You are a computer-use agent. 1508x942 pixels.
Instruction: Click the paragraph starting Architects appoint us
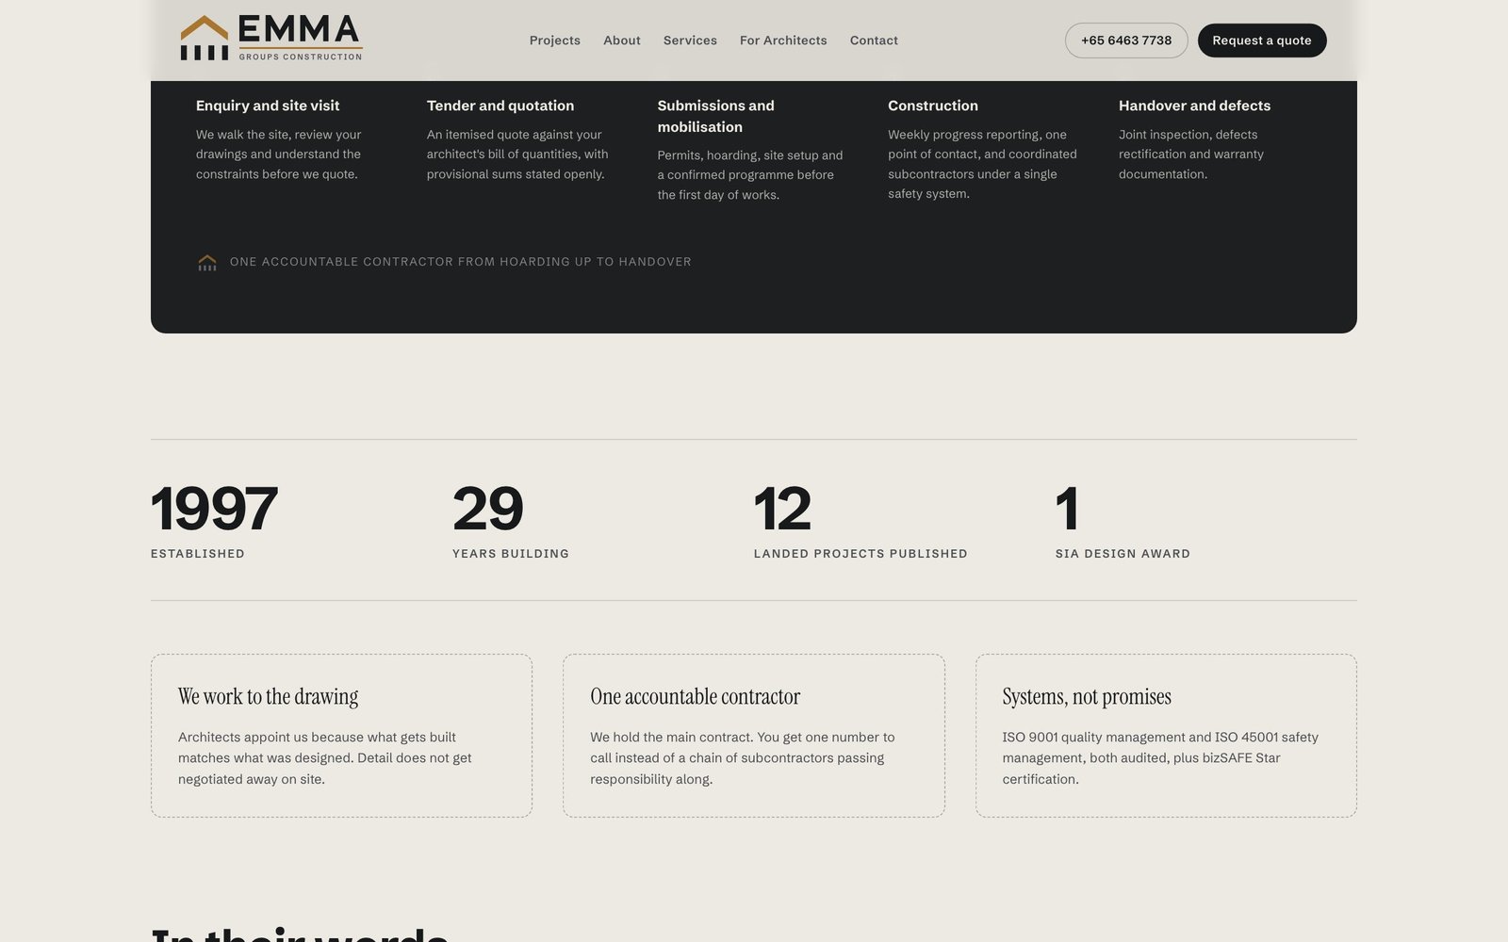(x=325, y=758)
